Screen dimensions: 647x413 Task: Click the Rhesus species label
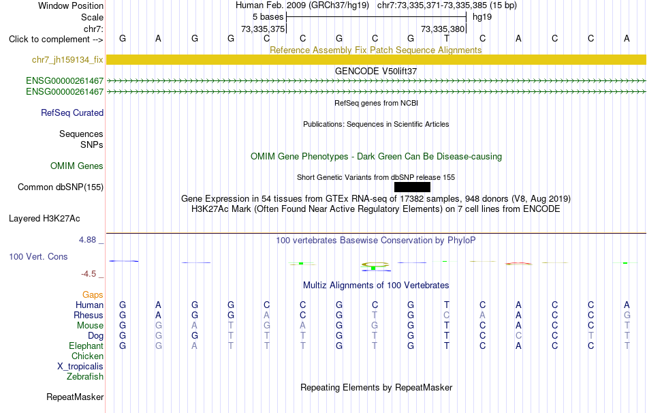(x=89, y=315)
